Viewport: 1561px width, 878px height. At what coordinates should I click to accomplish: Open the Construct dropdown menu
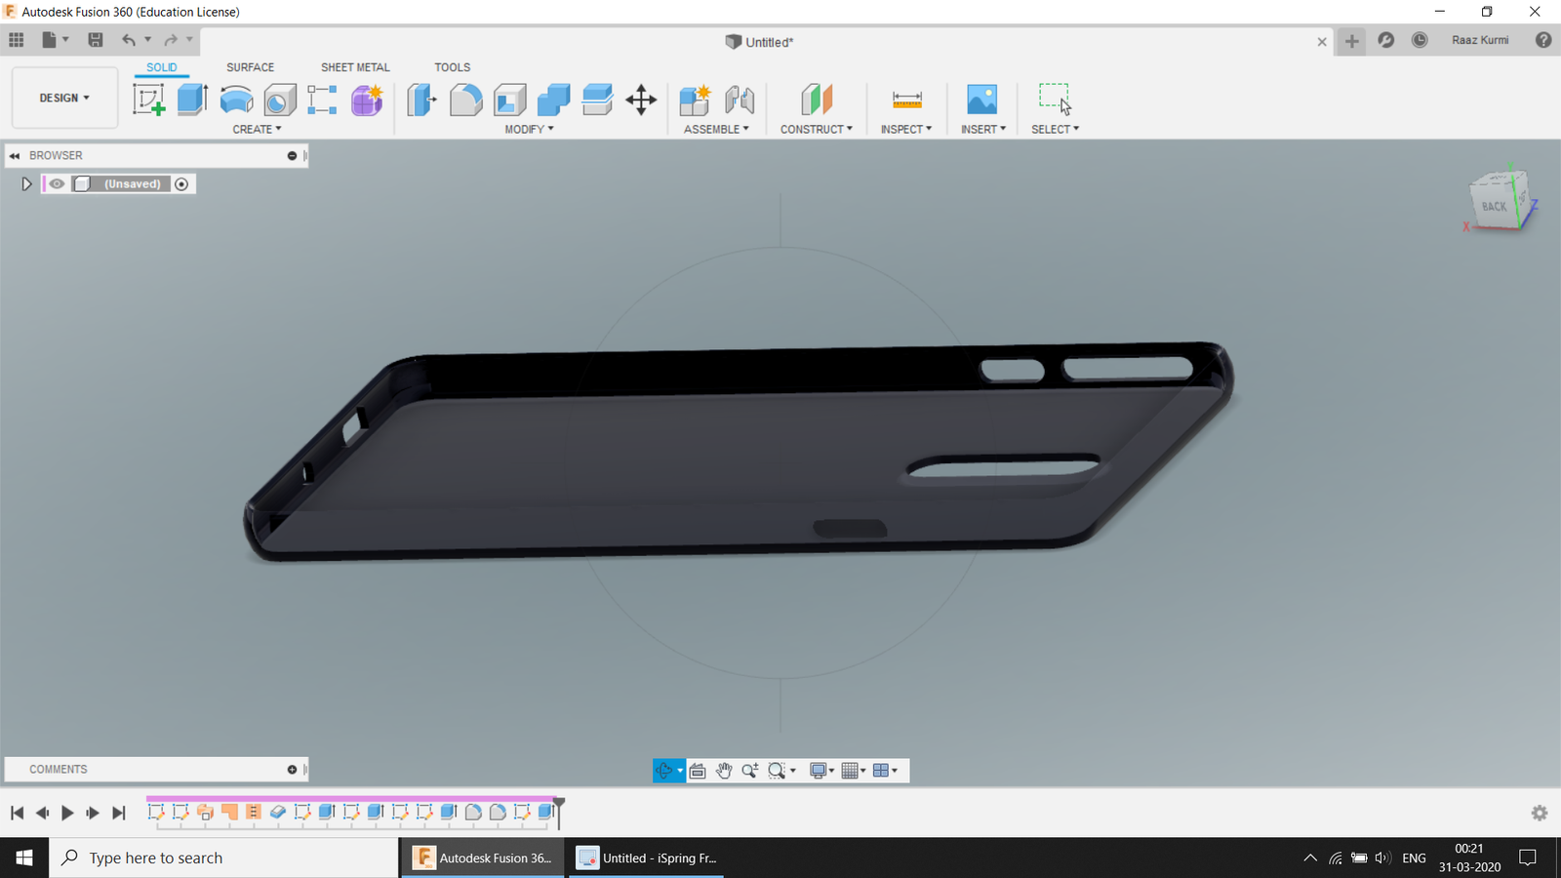(x=817, y=129)
